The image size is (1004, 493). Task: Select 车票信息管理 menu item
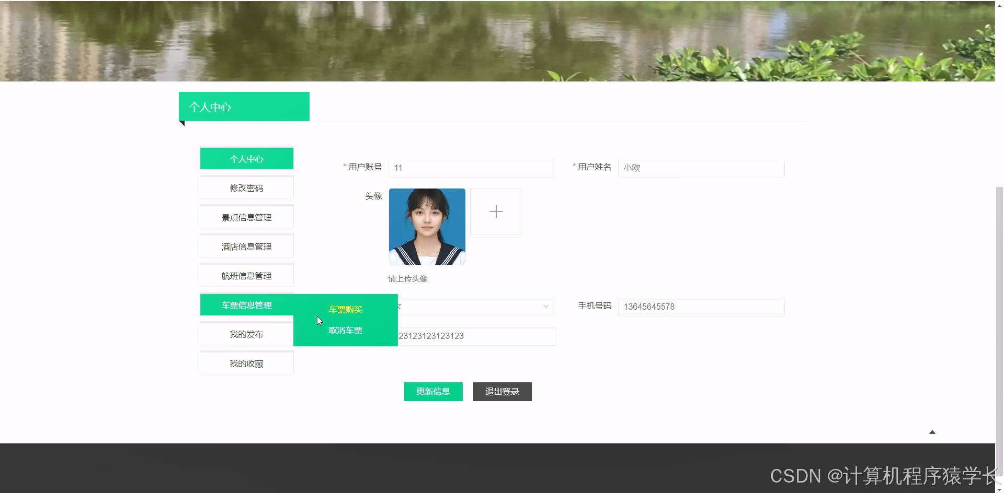(246, 304)
